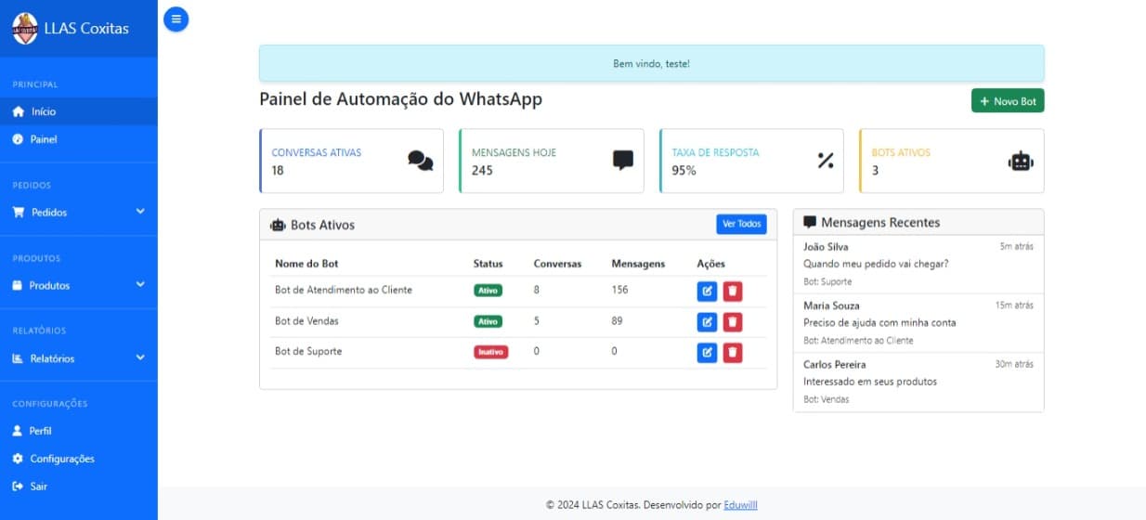Screen dimensions: 1146x520
Task: Expand the Pedidos submenu chevron
Action: click(x=140, y=212)
